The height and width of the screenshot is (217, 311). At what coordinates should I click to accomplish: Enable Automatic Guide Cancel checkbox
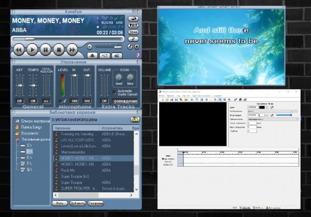tap(114, 92)
